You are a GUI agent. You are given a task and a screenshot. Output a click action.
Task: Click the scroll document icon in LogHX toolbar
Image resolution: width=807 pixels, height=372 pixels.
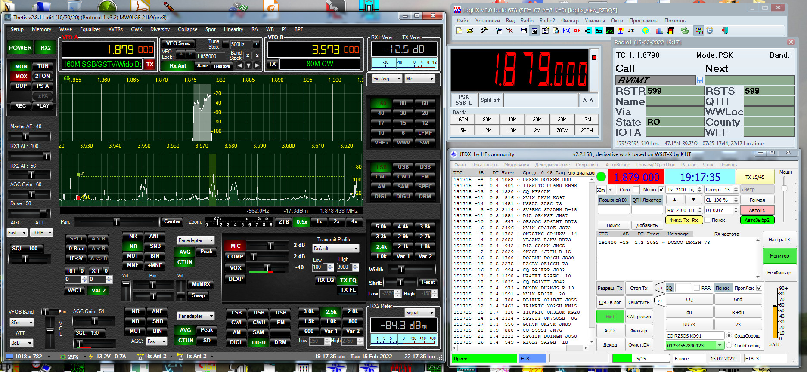(x=670, y=31)
